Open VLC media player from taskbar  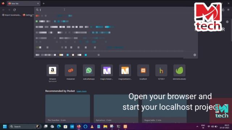coord(92,126)
